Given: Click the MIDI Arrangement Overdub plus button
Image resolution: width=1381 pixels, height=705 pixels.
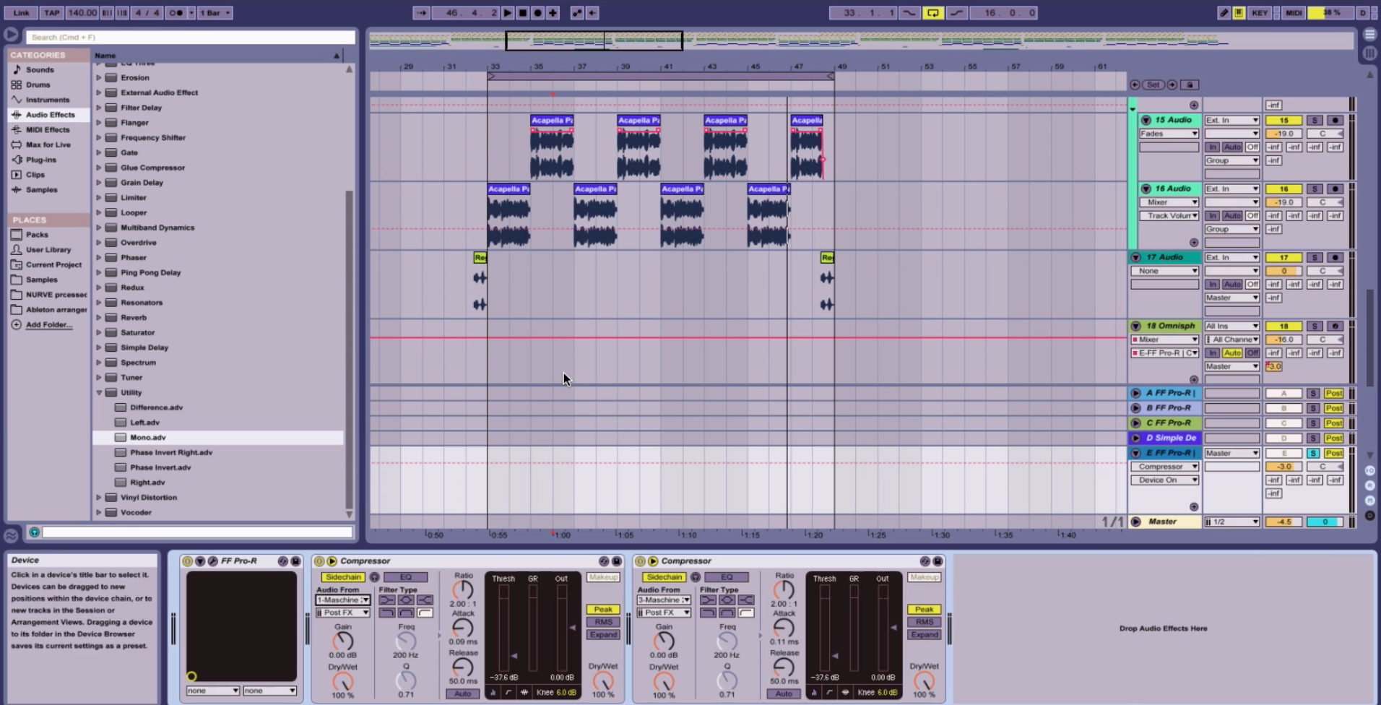Looking at the screenshot, I should pos(553,13).
